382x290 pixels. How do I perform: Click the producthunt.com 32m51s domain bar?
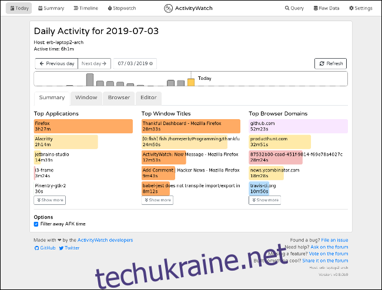point(280,142)
